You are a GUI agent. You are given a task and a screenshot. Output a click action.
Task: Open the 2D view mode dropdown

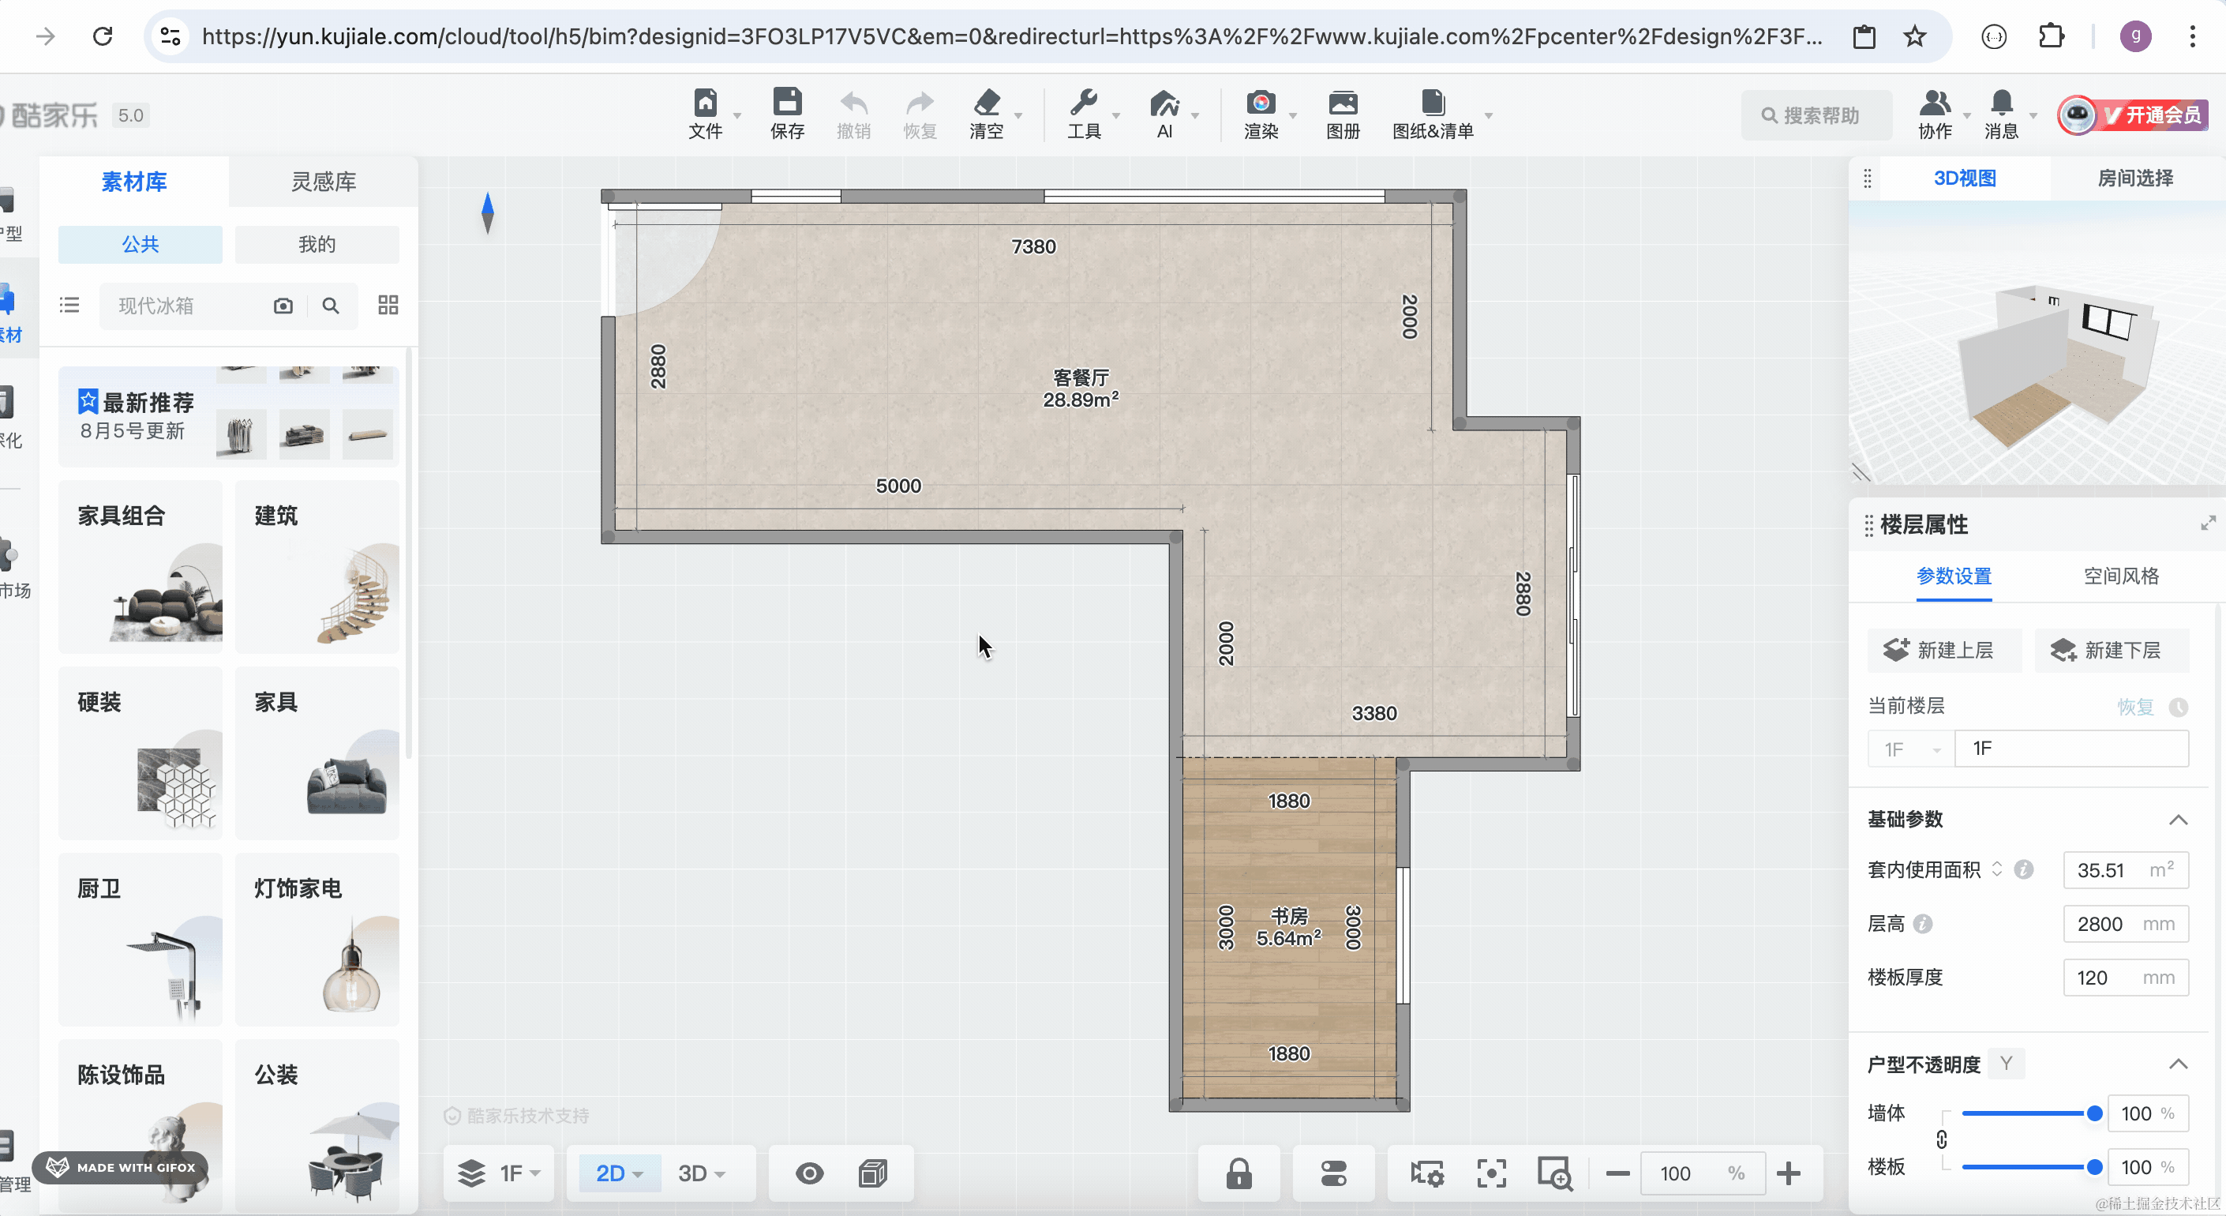coord(619,1173)
